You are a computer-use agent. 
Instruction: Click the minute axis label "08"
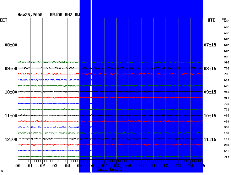click(116, 166)
